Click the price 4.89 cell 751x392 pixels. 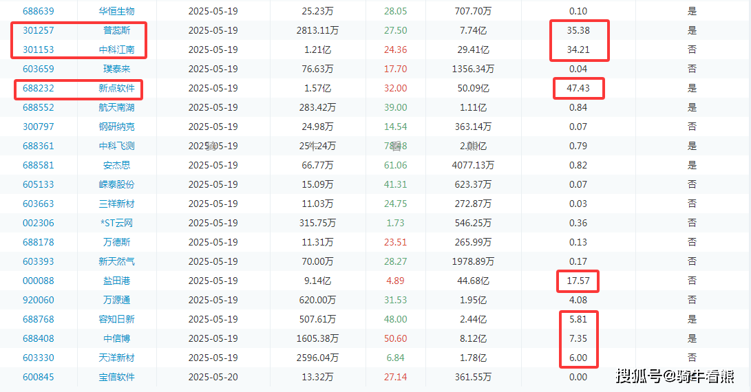[396, 281]
